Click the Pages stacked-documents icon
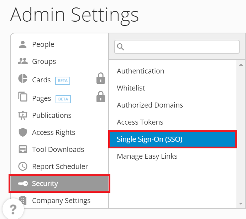The width and height of the screenshot is (246, 219). click(23, 97)
